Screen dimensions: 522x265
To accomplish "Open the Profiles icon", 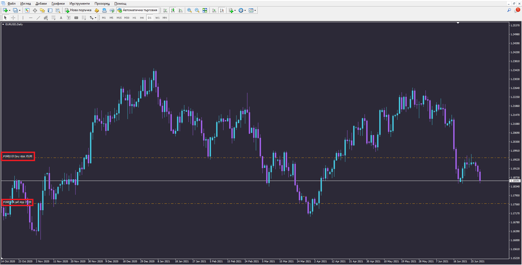I will pyautogui.click(x=15, y=10).
